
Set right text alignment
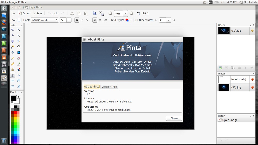pyautogui.click(x=105, y=20)
